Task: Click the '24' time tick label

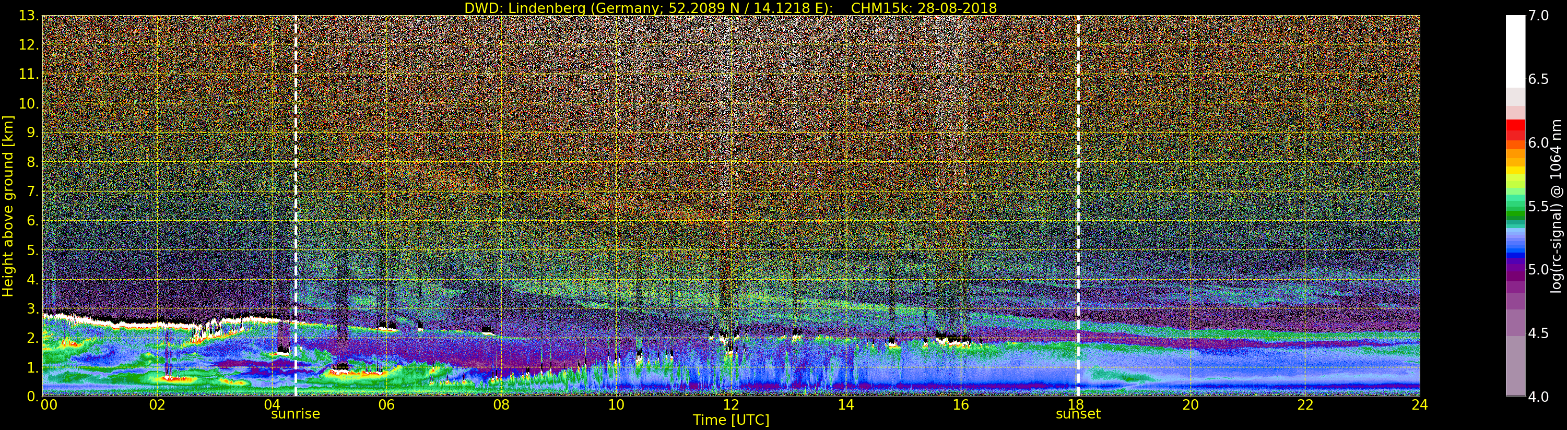Action: [x=1420, y=405]
